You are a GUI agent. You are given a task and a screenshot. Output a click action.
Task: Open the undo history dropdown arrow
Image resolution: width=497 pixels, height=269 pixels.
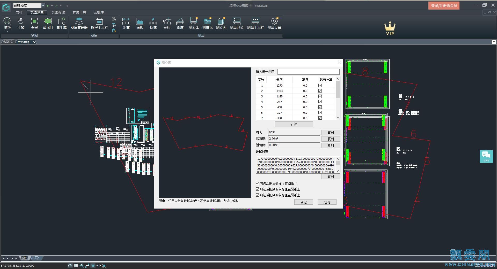(x=52, y=6)
